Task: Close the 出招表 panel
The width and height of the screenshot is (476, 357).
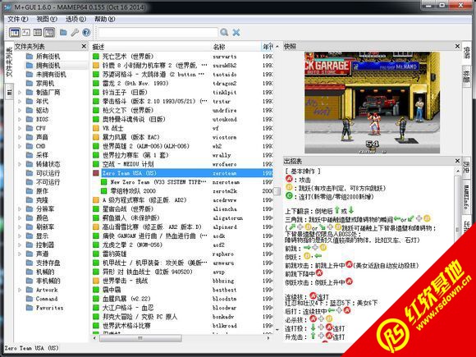Action: click(457, 161)
